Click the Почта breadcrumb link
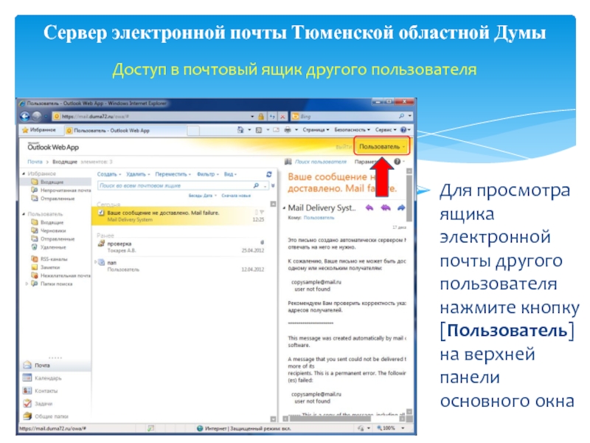 click(35, 162)
